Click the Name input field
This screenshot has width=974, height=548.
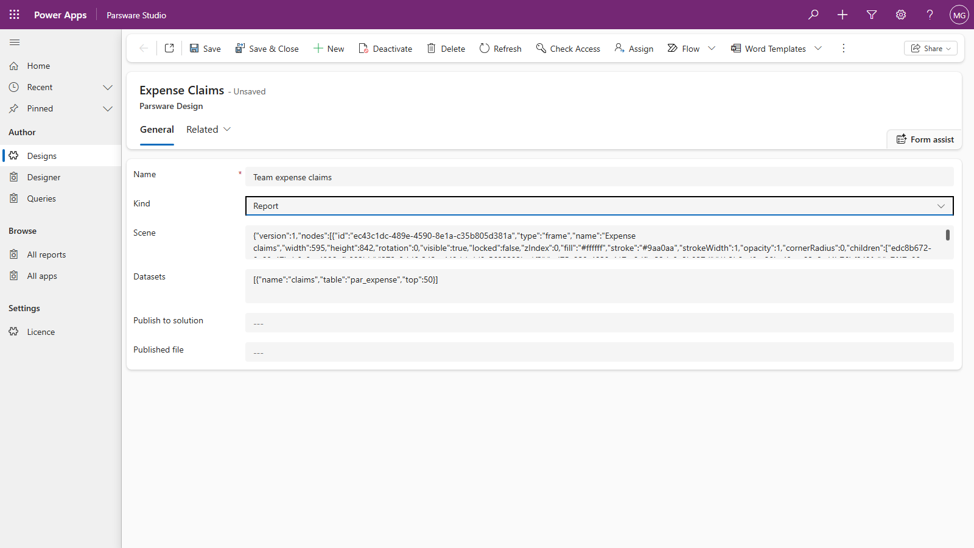tap(600, 177)
